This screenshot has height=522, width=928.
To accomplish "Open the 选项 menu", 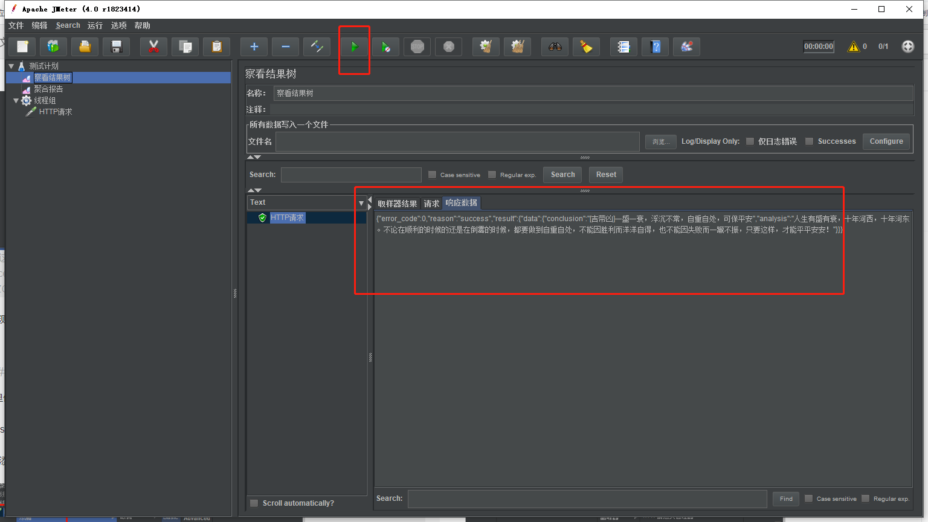I will pos(118,25).
